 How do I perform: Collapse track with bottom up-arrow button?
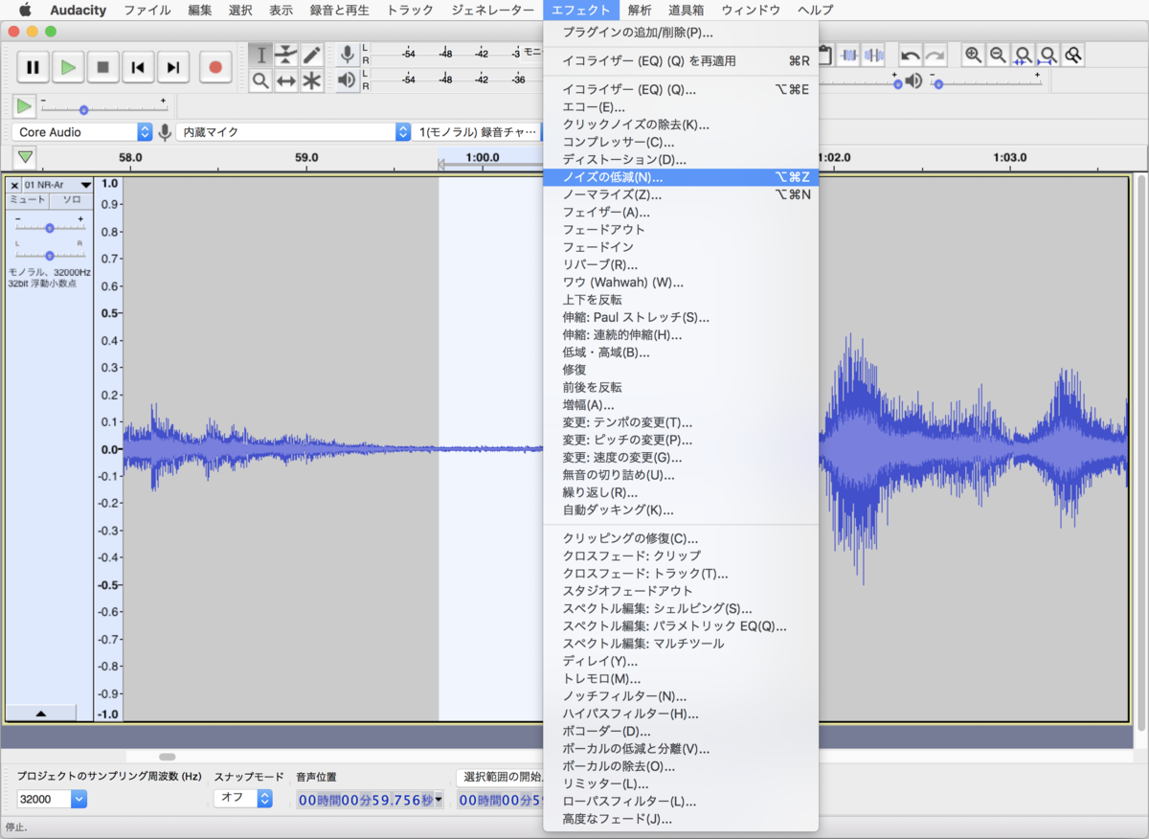click(x=41, y=714)
